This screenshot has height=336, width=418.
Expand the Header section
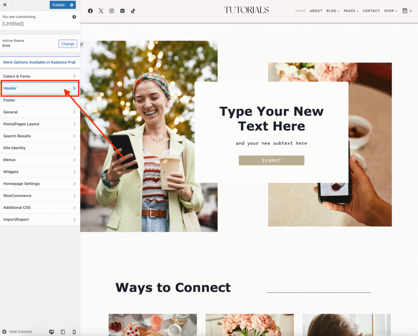click(x=40, y=88)
